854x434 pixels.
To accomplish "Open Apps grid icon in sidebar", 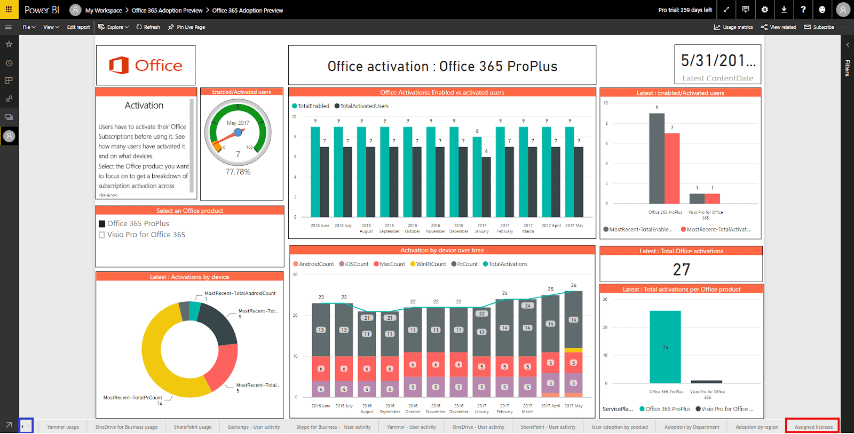I will click(x=9, y=81).
